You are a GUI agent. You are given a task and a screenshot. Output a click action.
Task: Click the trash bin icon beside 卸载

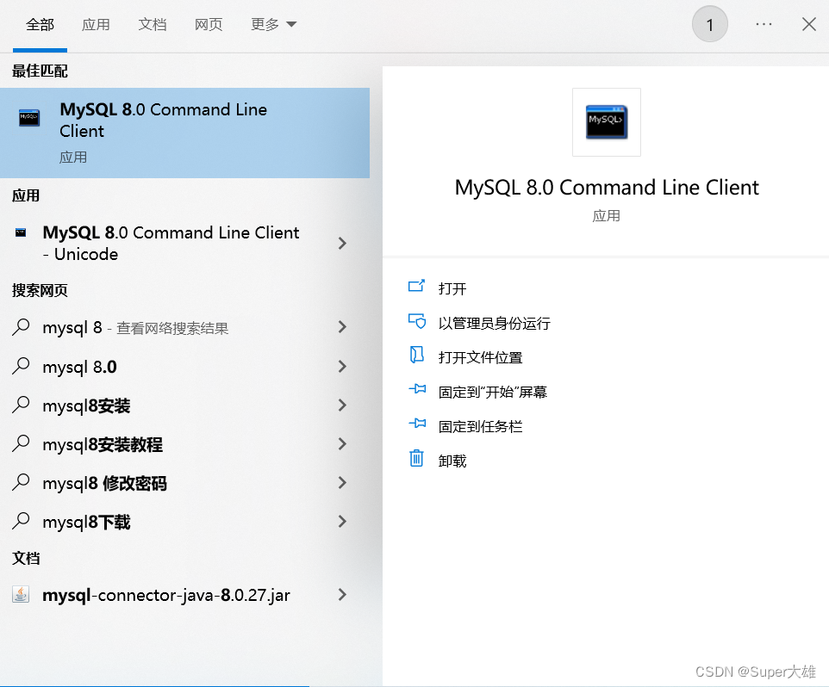(416, 458)
